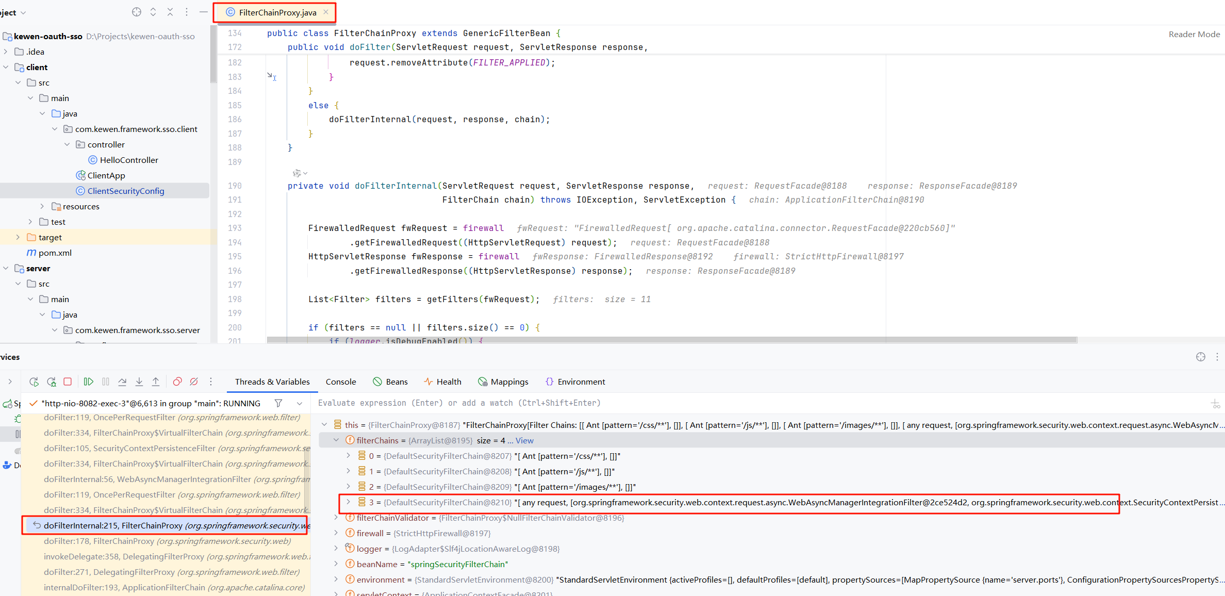
Task: Click the editor horizontal scrollbar
Action: pos(672,340)
